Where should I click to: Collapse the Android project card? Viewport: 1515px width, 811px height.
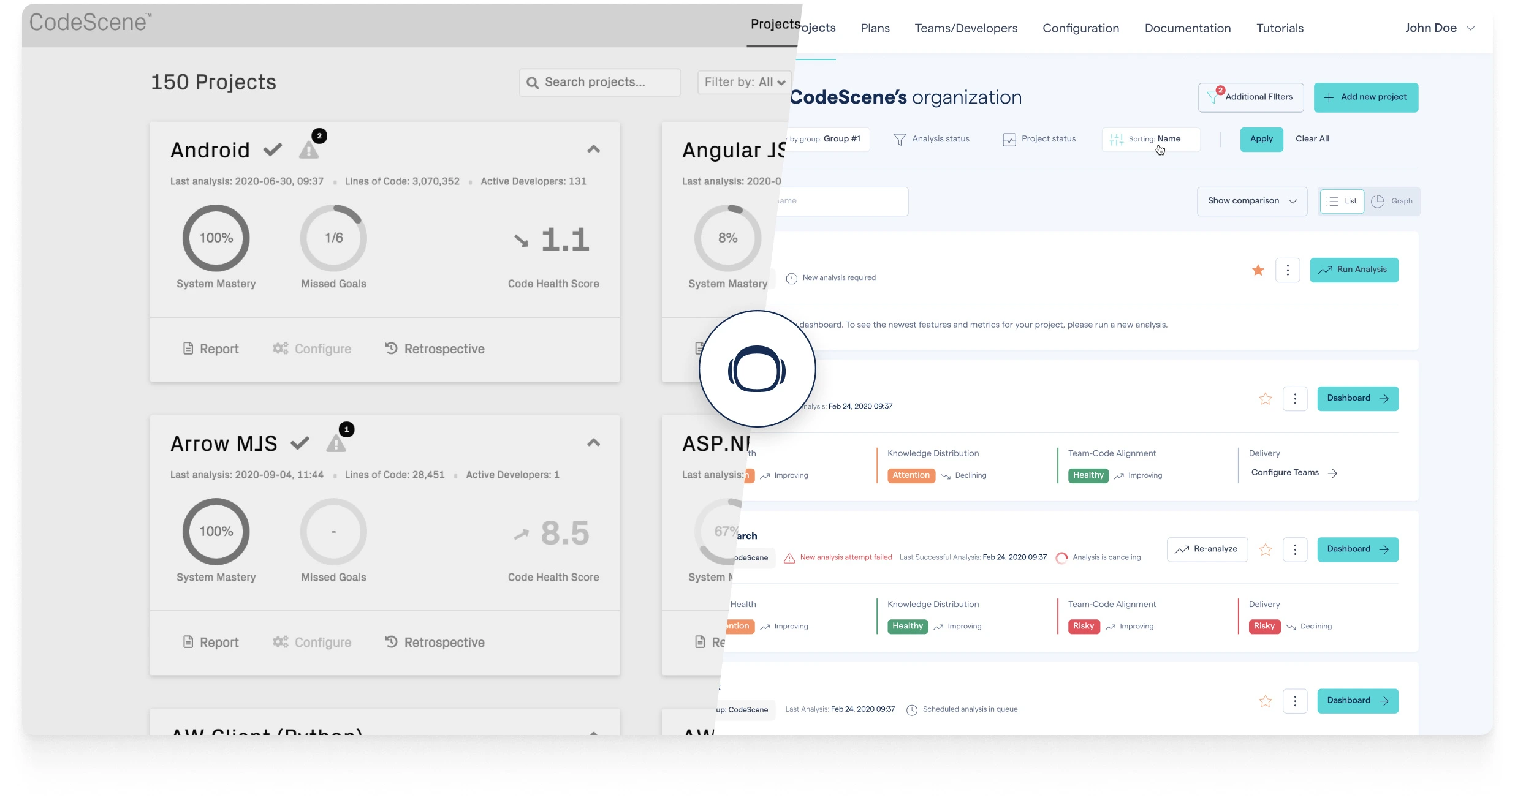pyautogui.click(x=593, y=149)
